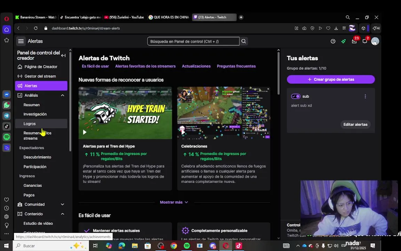Click the browser address bar URL
The image size is (401, 251).
[x=86, y=28]
